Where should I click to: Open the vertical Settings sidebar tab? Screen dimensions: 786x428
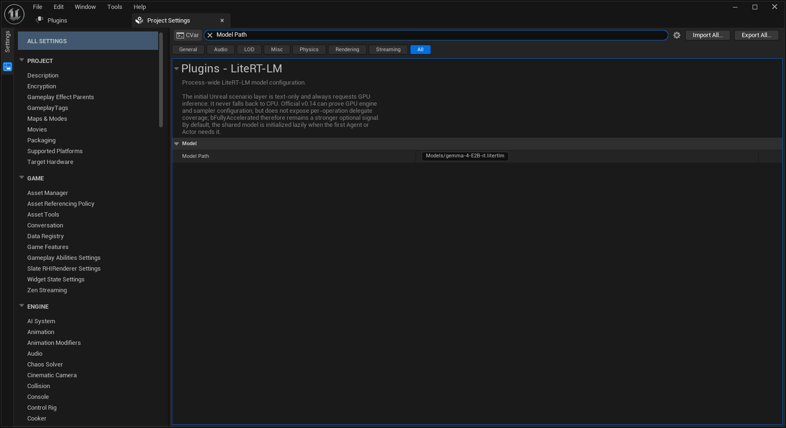point(8,41)
